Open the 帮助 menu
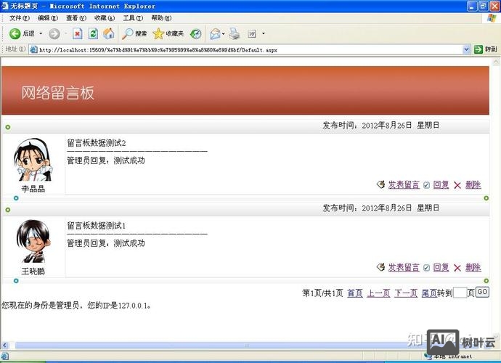Screen dimensions: 501x363 tap(161, 18)
